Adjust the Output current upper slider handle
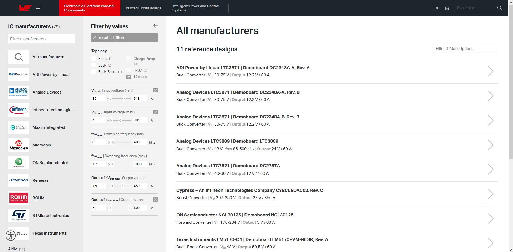The image size is (513, 252). (130, 208)
